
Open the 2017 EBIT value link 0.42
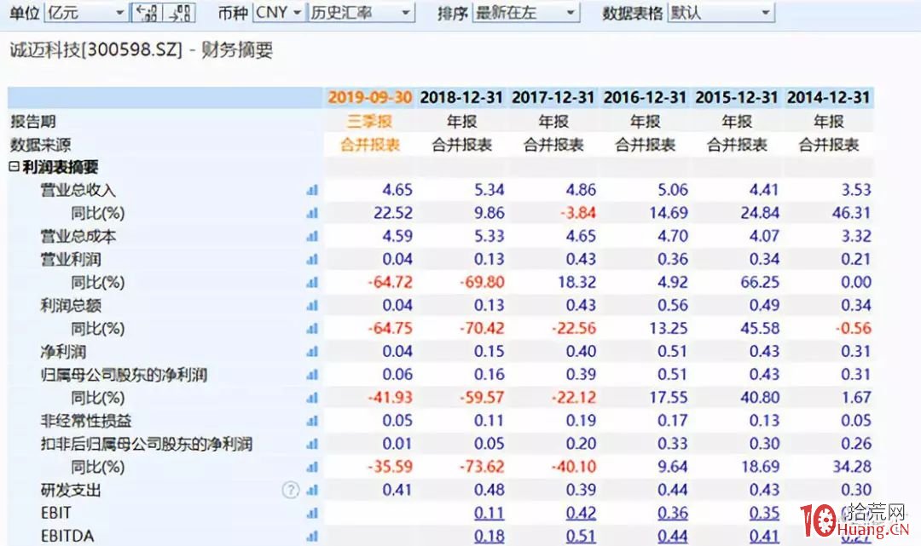(581, 513)
